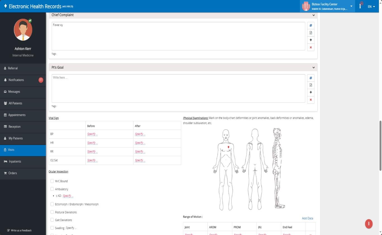This screenshot has width=382, height=235.
Task: Check the Ambulatory option
Action: coord(52,189)
